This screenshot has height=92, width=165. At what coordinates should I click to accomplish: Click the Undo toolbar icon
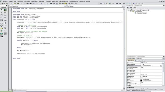point(34,4)
